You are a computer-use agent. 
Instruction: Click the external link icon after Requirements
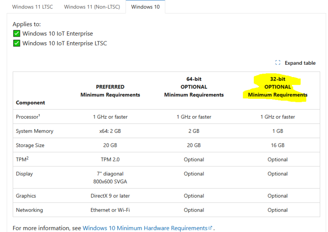[x=210, y=227]
